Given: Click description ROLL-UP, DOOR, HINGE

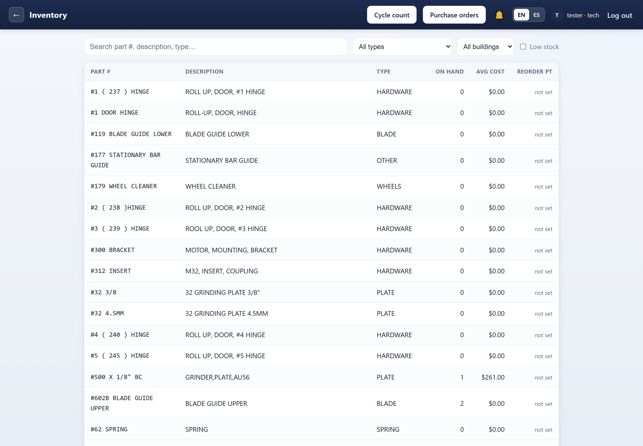Looking at the screenshot, I should [x=221, y=113].
